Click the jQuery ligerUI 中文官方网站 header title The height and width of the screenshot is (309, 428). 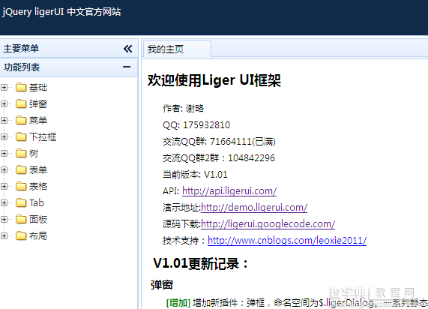pyautogui.click(x=61, y=12)
